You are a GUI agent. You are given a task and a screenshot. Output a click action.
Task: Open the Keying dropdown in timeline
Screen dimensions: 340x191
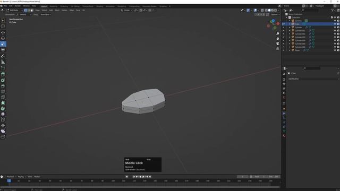click(22, 177)
